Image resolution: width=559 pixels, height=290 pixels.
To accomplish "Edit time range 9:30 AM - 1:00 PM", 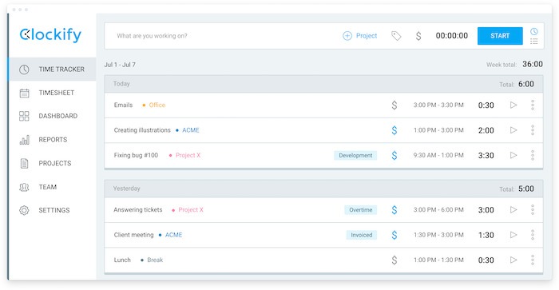I will (x=438, y=155).
